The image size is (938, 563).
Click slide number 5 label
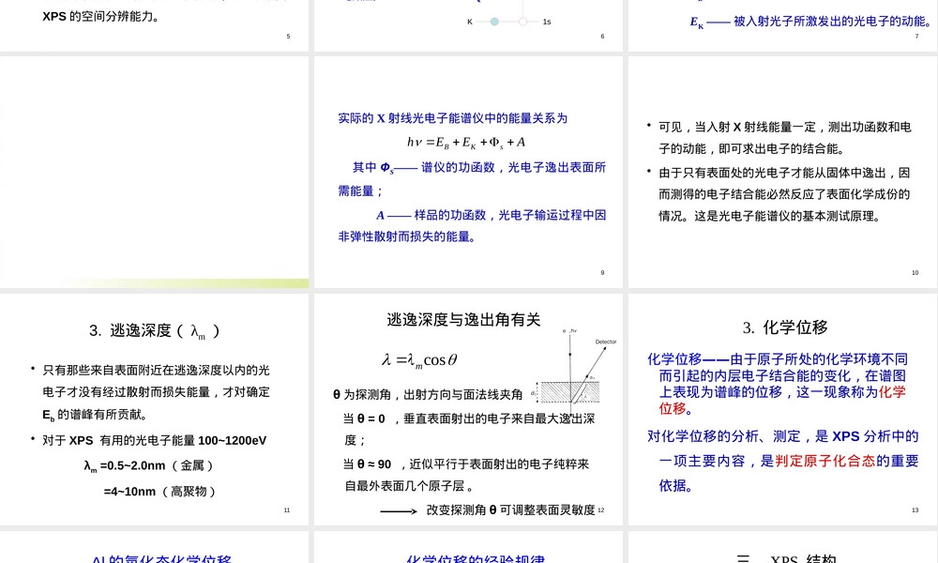click(288, 37)
